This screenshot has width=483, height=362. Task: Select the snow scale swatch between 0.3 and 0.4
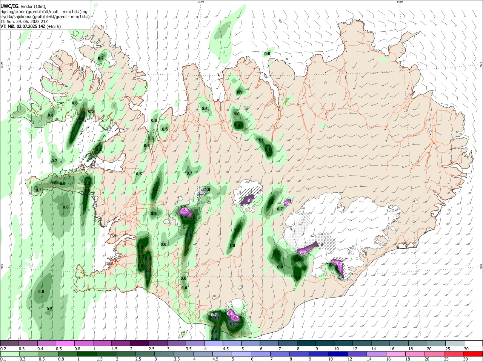pos(28,344)
